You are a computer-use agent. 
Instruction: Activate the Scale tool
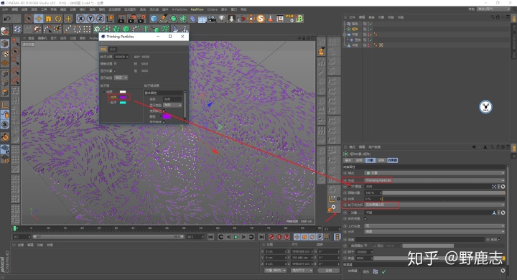point(49,19)
